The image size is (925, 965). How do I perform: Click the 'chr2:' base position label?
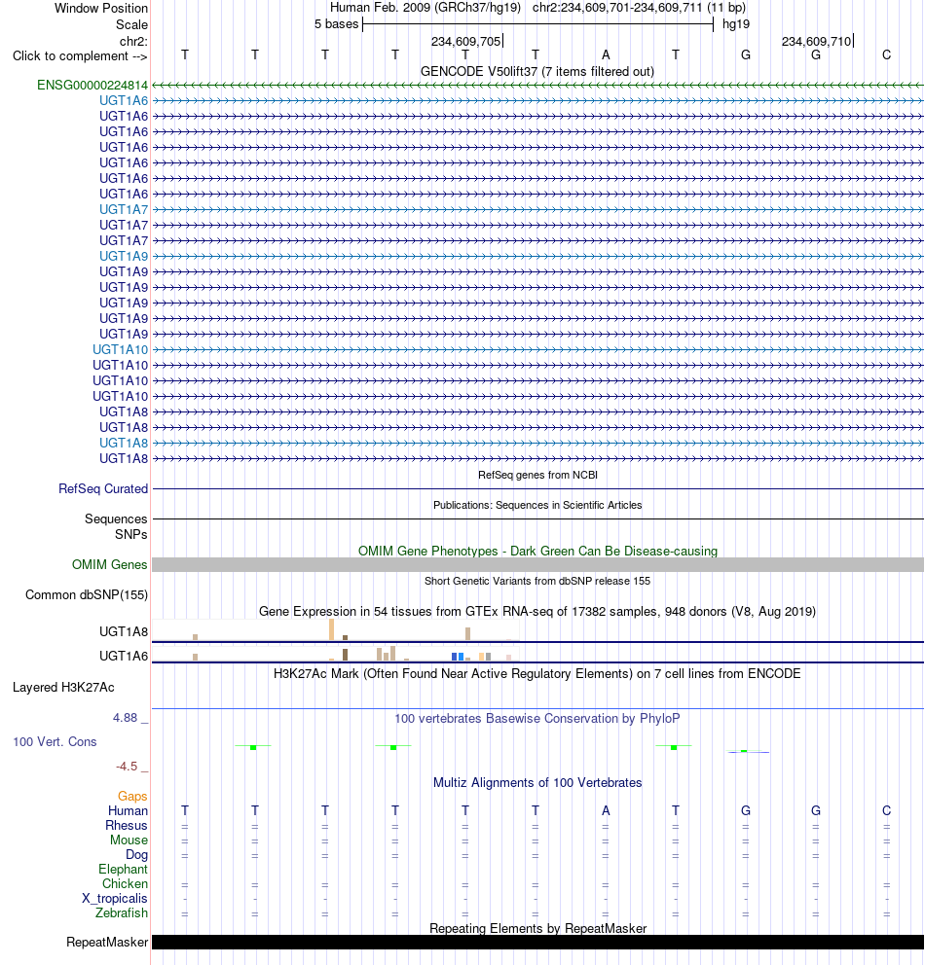133,41
